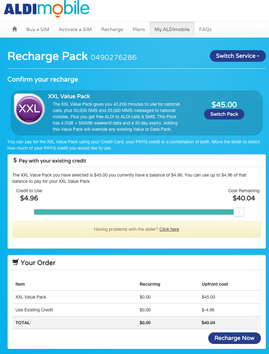Click the dollar sign icon in credit panel
The image size is (269, 354).
[15, 160]
